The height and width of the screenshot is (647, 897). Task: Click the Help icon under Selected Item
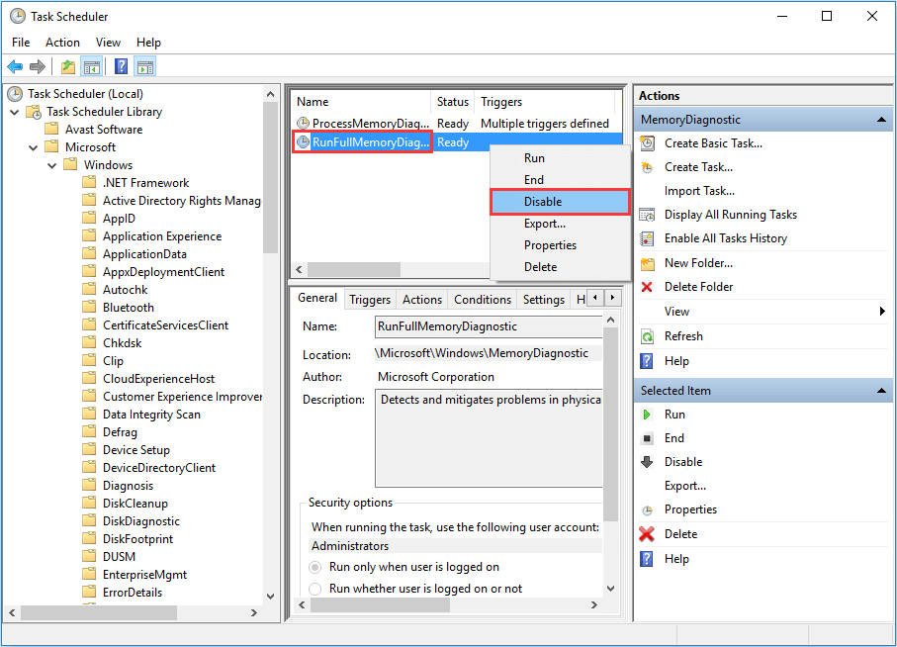click(x=647, y=558)
